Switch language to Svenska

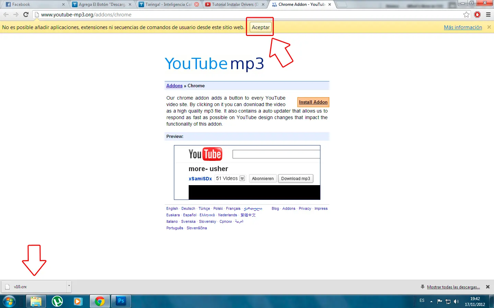tap(188, 221)
